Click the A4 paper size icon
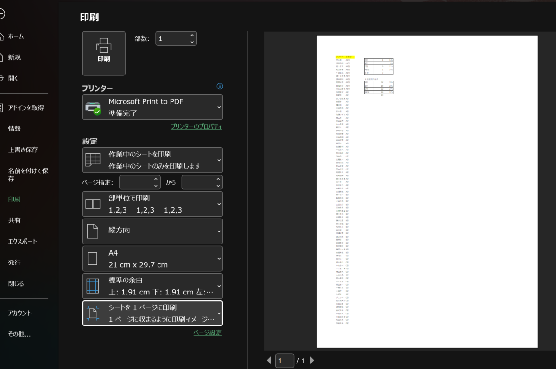The width and height of the screenshot is (556, 369). 94,258
